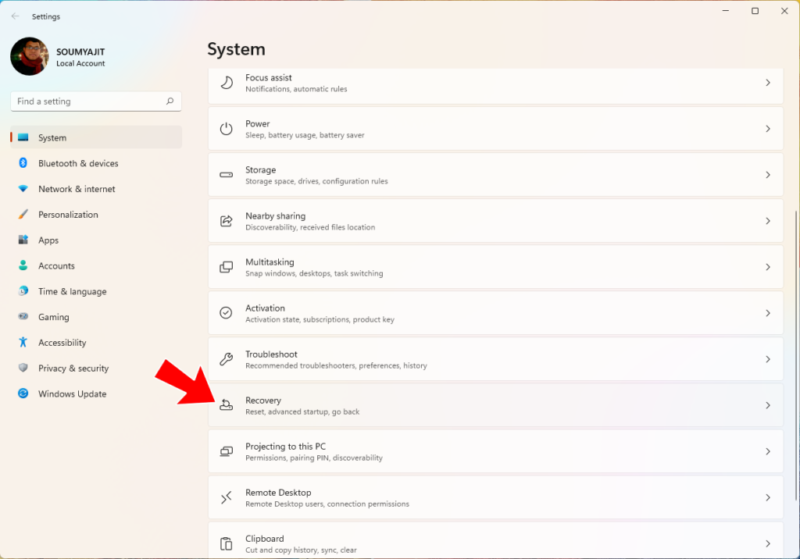
Task: Open Personalization settings
Action: [x=96, y=214]
